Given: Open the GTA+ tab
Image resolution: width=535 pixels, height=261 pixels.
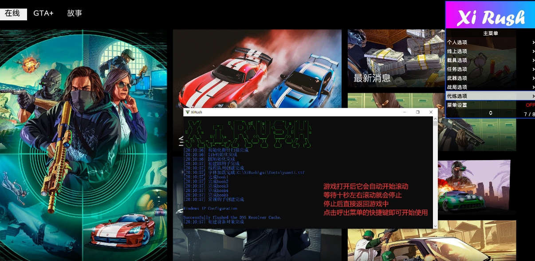Looking at the screenshot, I should click(43, 13).
